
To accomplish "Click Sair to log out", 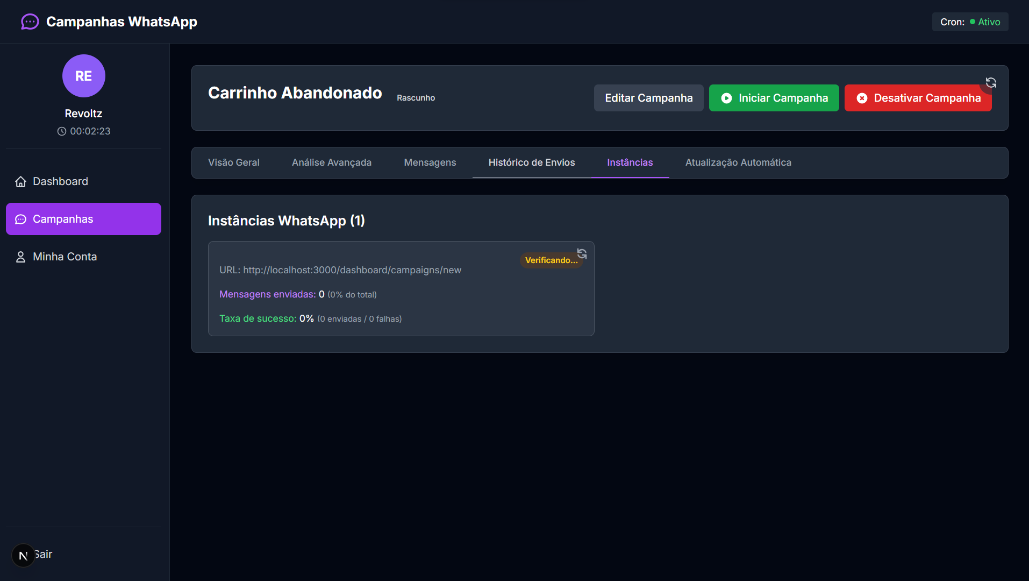I will point(43,554).
